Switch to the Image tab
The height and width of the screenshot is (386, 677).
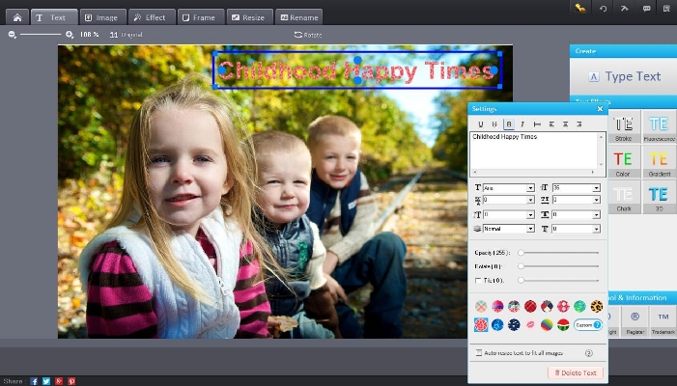101,17
